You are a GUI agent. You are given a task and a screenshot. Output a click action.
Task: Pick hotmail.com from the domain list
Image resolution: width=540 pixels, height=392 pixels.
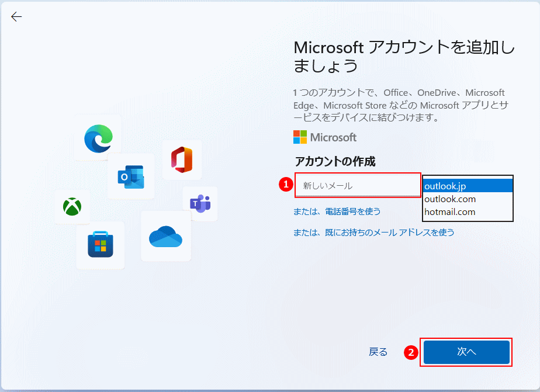[x=467, y=212]
